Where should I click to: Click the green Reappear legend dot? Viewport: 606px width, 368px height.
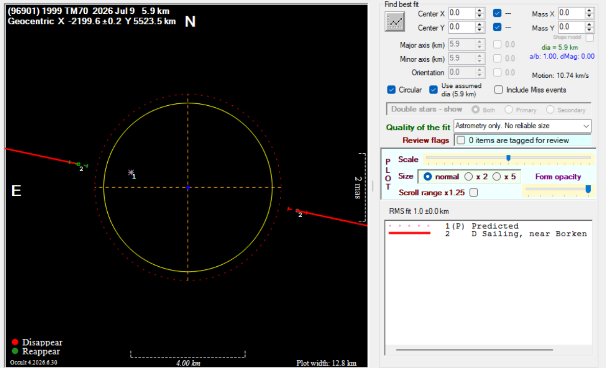(15, 351)
